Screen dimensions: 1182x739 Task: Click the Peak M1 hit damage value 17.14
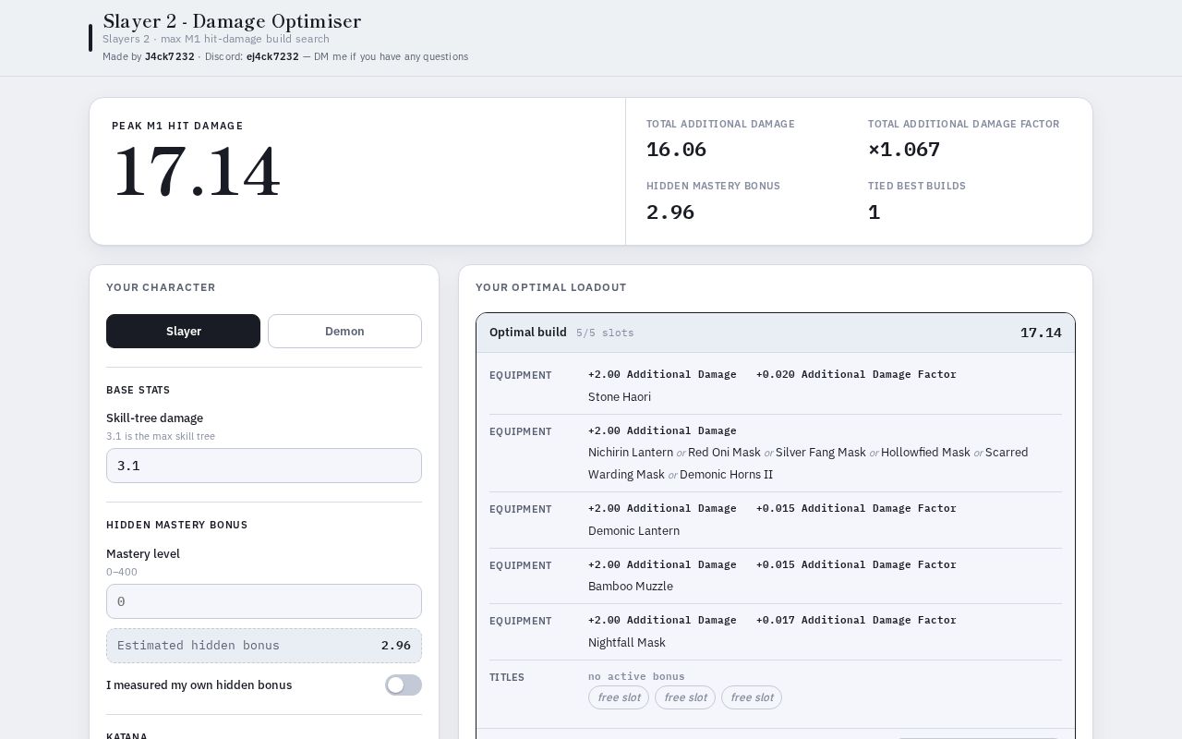[197, 172]
